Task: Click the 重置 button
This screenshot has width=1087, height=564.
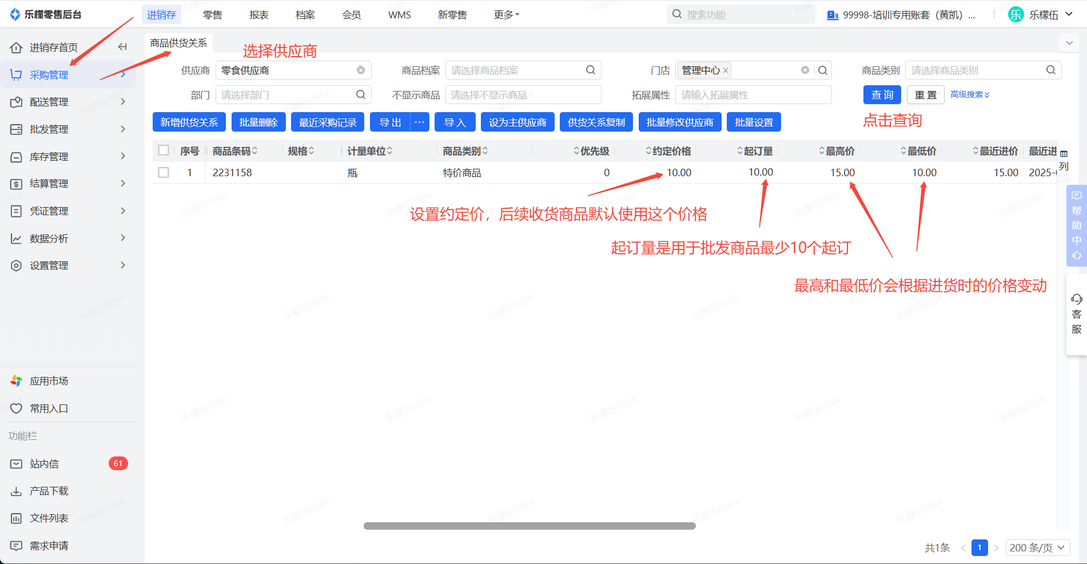Action: pyautogui.click(x=926, y=95)
